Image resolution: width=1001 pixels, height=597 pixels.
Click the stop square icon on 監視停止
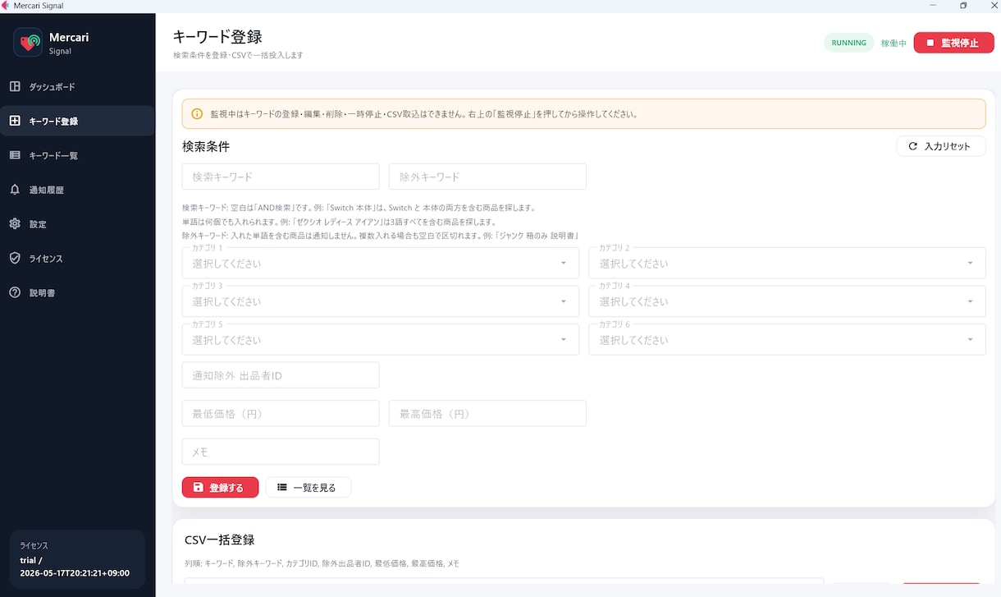click(930, 43)
